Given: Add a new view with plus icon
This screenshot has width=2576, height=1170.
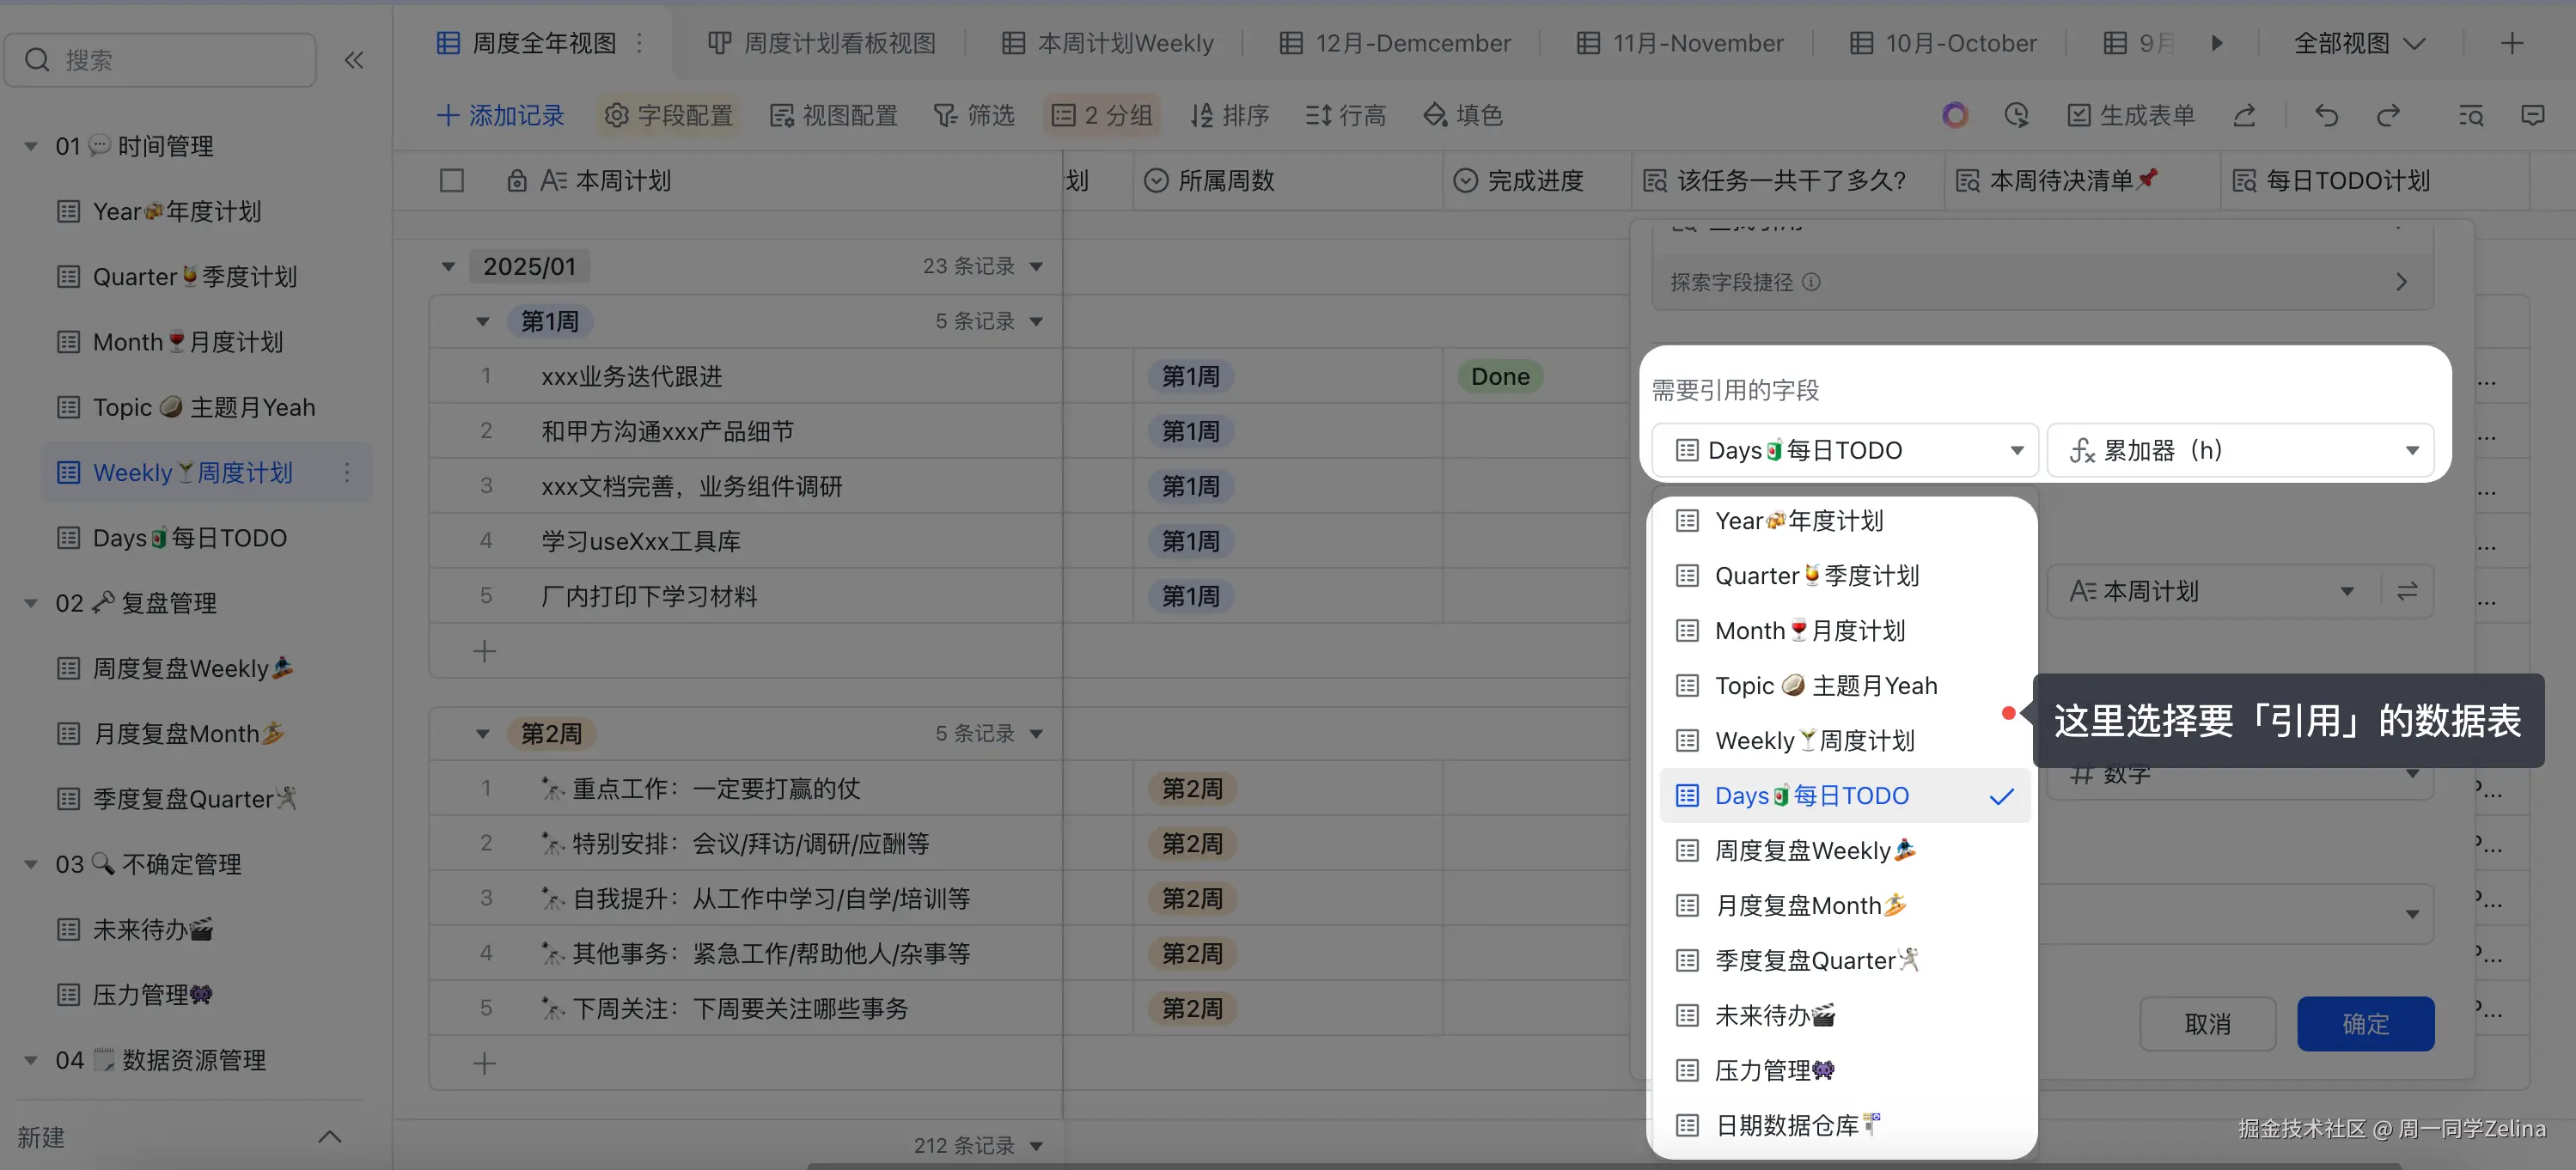Looking at the screenshot, I should (2511, 43).
